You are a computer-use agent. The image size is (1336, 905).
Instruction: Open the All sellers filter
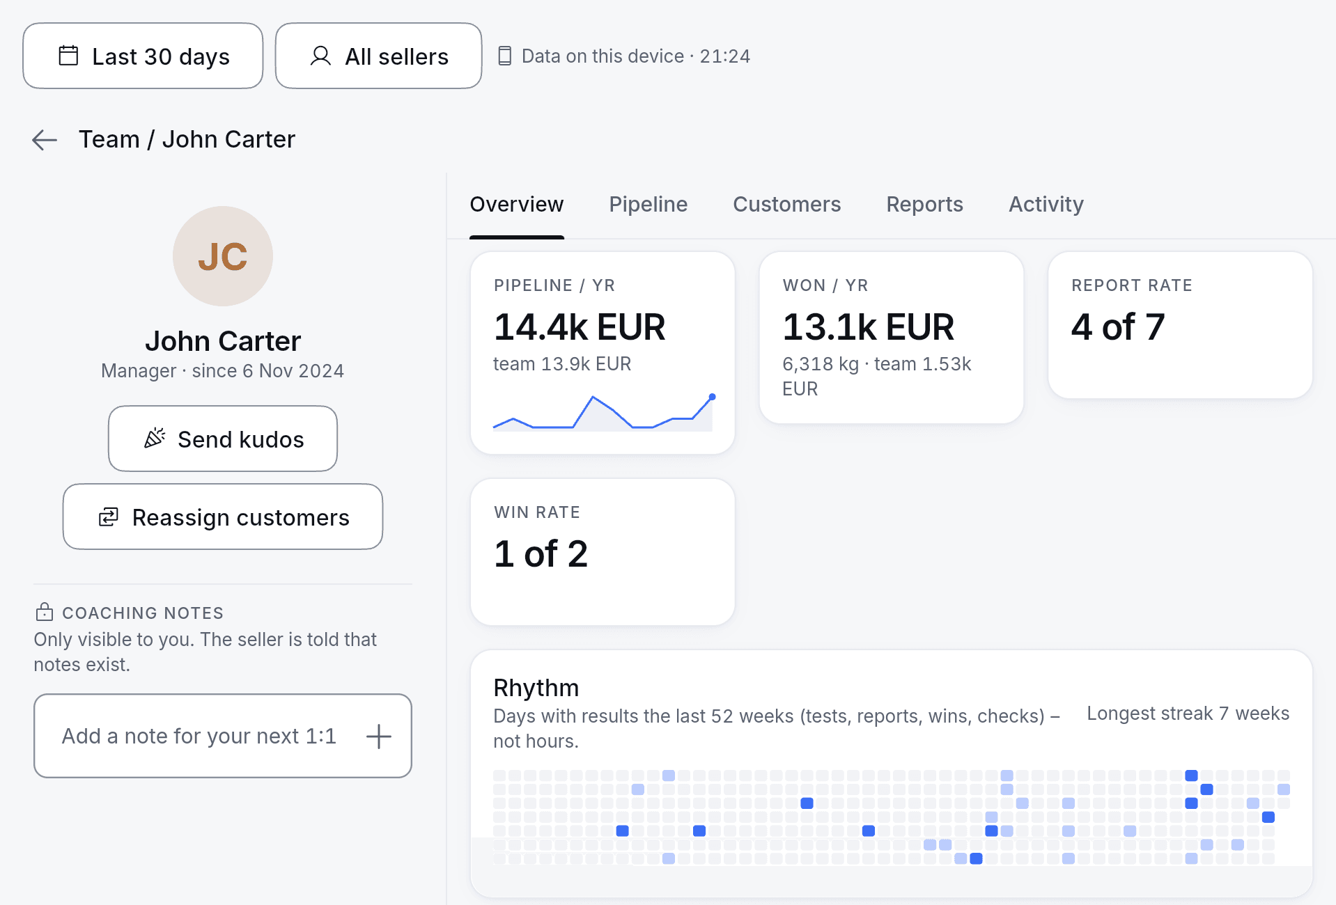[x=378, y=56]
